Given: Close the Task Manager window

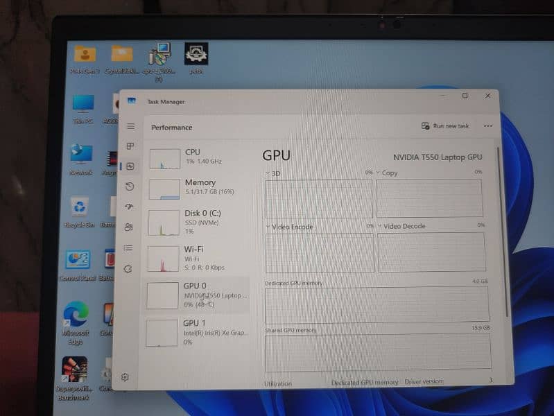Looking at the screenshot, I should click(x=488, y=96).
